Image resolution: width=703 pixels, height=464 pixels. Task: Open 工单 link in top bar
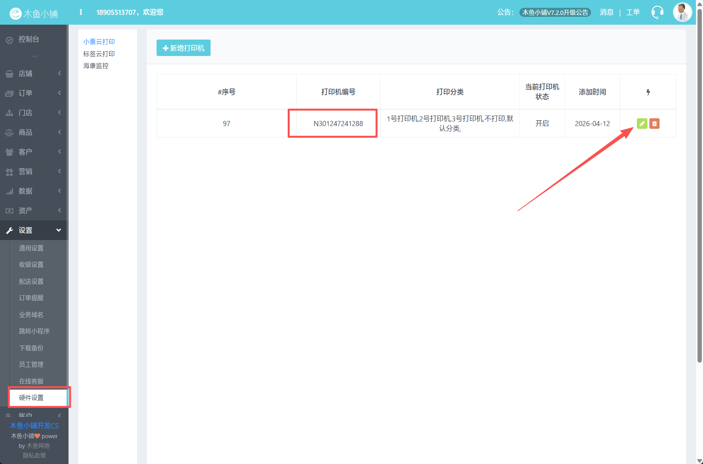point(633,13)
